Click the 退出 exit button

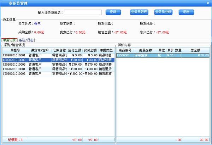click(x=186, y=12)
